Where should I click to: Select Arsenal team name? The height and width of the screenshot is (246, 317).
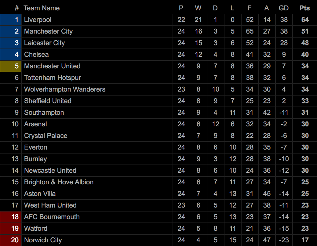point(35,124)
